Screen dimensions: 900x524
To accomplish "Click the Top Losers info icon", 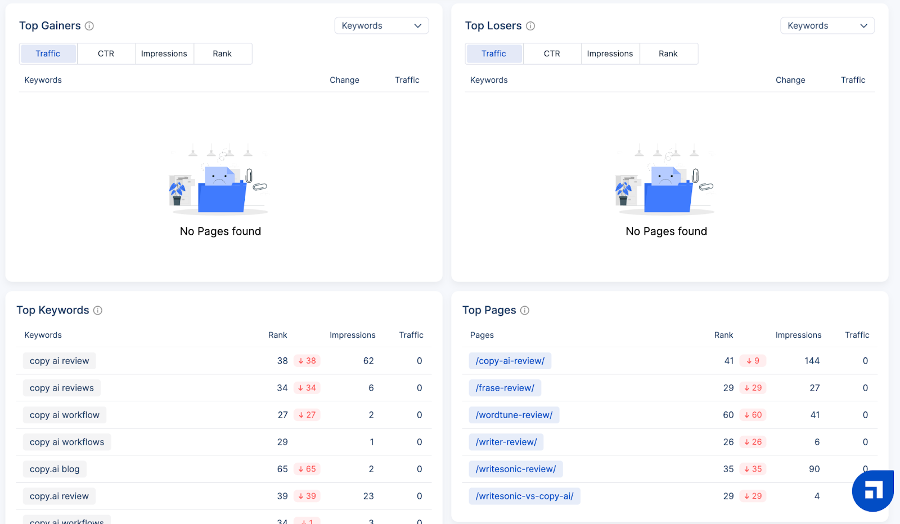I will (530, 26).
